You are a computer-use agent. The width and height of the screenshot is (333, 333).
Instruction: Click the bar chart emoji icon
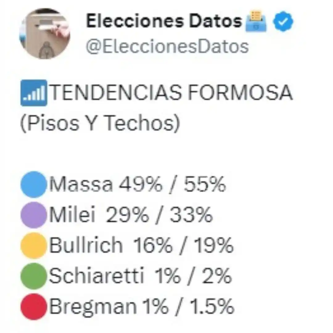(x=34, y=93)
